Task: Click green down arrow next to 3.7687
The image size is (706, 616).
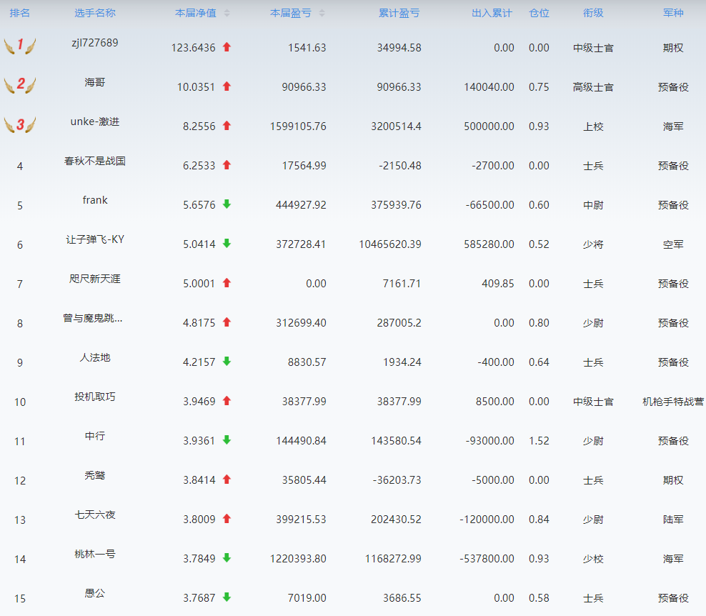Action: click(x=227, y=597)
